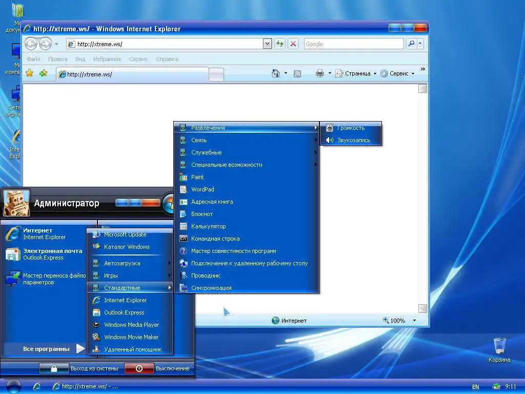The height and width of the screenshot is (394, 525).
Task: Open Громкость volume control
Action: [351, 128]
